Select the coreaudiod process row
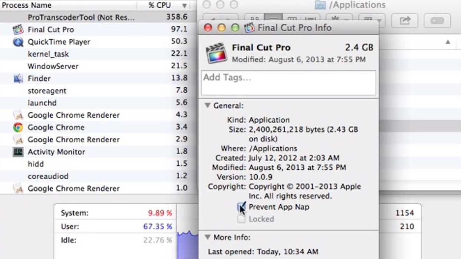The height and width of the screenshot is (259, 461). click(x=98, y=176)
